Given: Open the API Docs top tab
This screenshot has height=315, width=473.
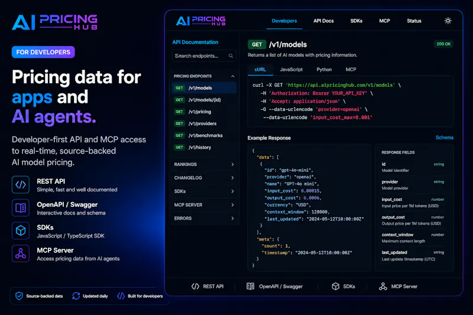Looking at the screenshot, I should [x=323, y=21].
